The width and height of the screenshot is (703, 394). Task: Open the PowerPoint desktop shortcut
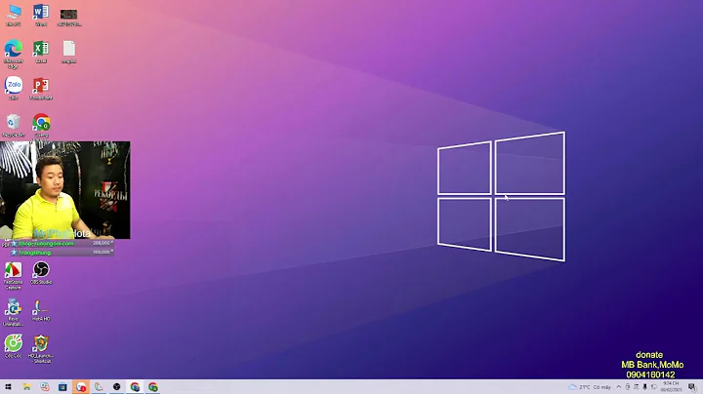pos(41,88)
